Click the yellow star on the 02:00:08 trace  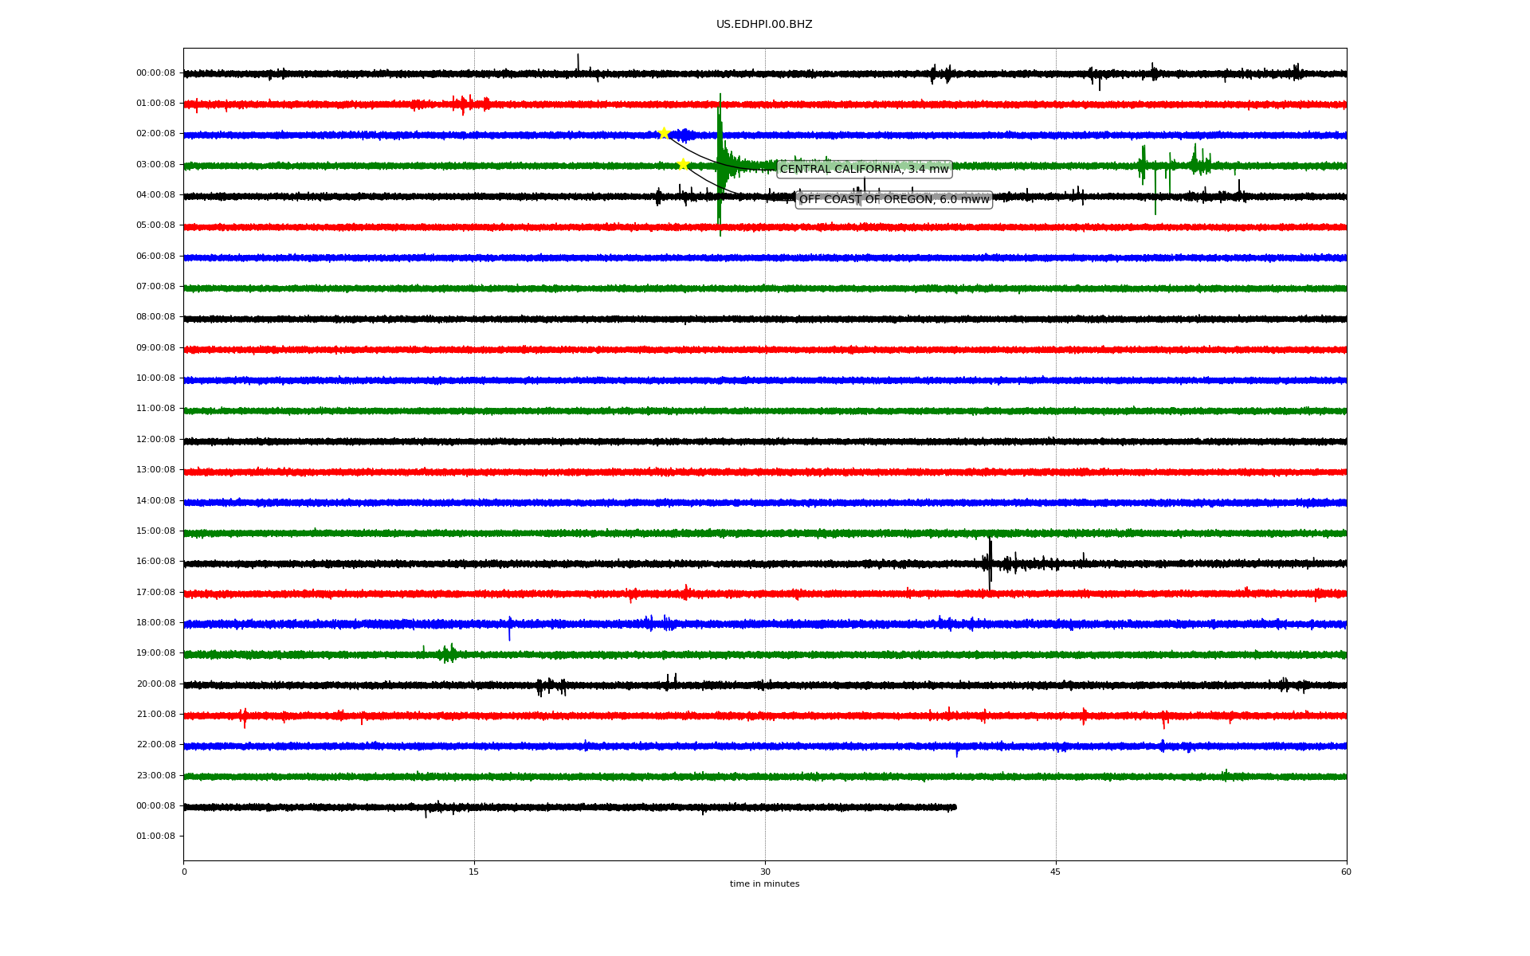664,133
